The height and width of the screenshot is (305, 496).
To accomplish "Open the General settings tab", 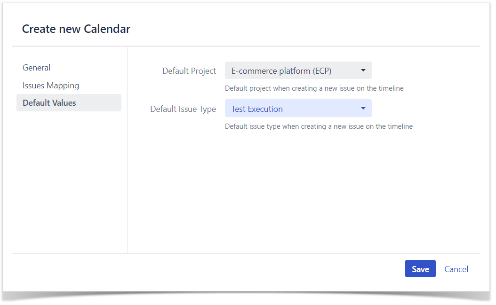I will tap(36, 68).
